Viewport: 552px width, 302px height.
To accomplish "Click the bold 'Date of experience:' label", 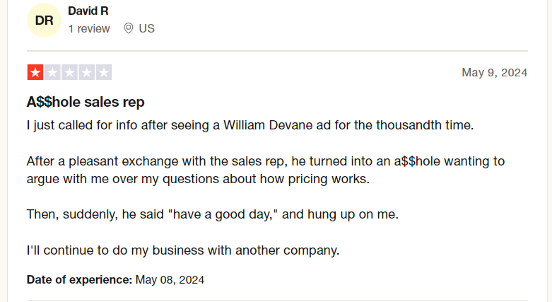I will pyautogui.click(x=80, y=280).
